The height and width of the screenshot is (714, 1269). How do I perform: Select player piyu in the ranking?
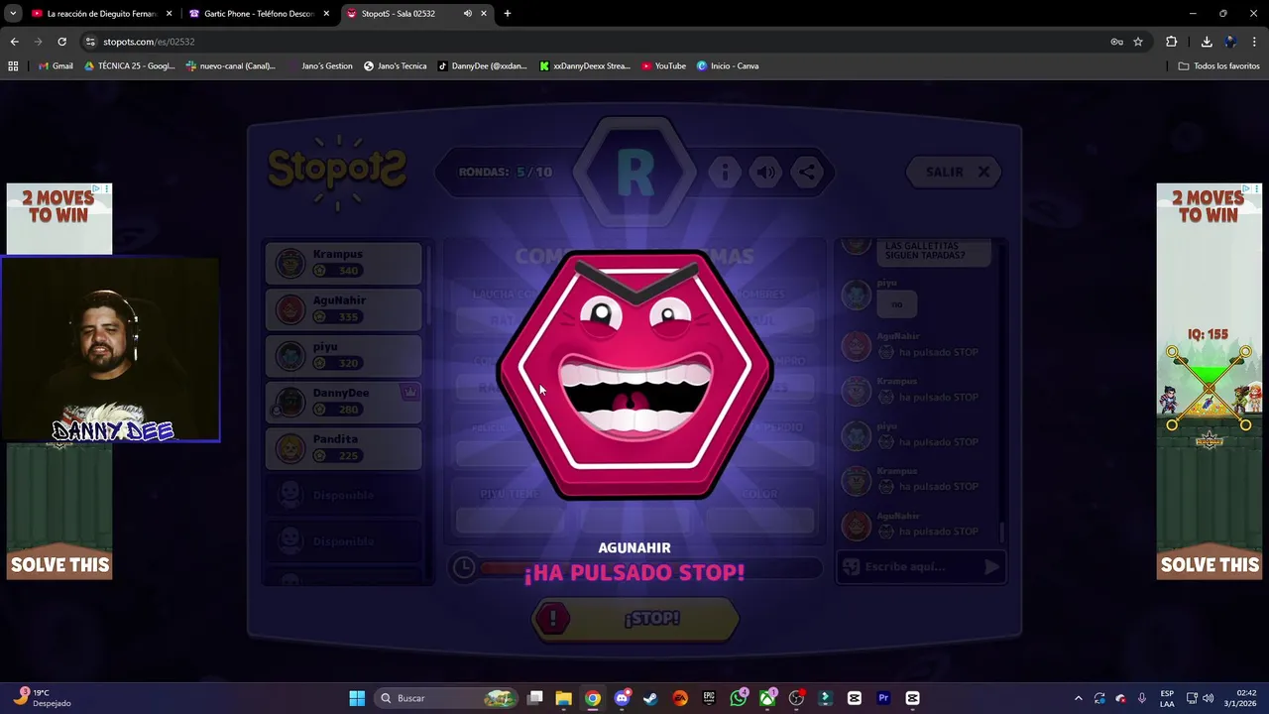[x=344, y=355]
